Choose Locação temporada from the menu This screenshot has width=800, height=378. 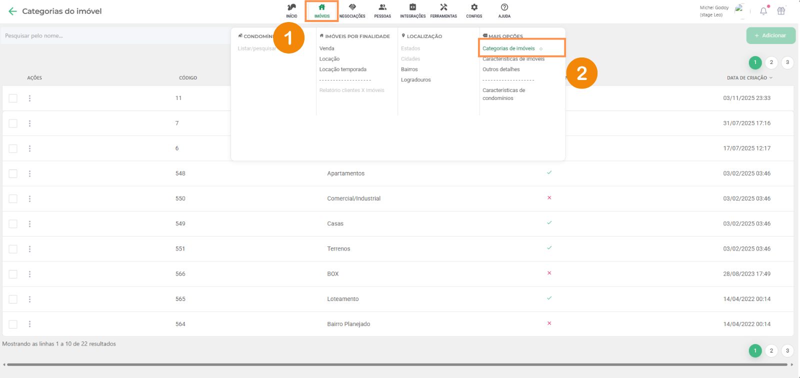pos(342,69)
